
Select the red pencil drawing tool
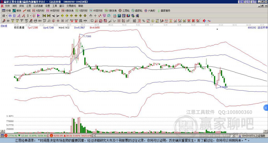point(4,21)
